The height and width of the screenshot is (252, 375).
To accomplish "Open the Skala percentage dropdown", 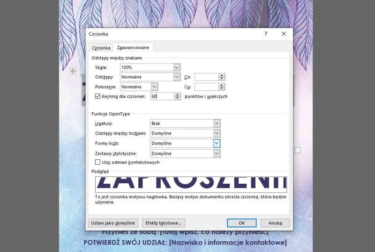I will (177, 68).
